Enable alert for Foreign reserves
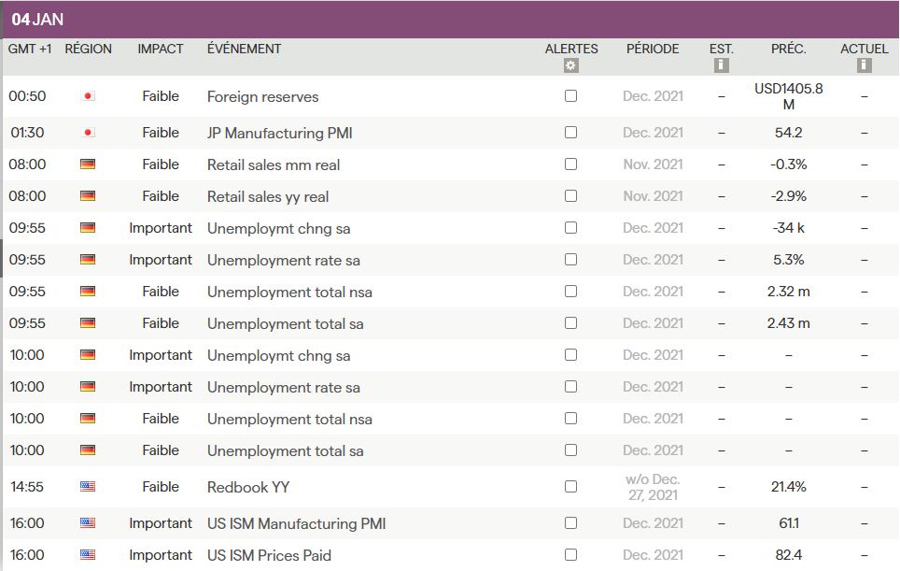This screenshot has height=571, width=900. [570, 96]
